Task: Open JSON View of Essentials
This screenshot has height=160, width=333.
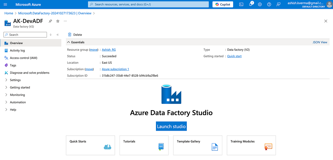Action: (320, 42)
